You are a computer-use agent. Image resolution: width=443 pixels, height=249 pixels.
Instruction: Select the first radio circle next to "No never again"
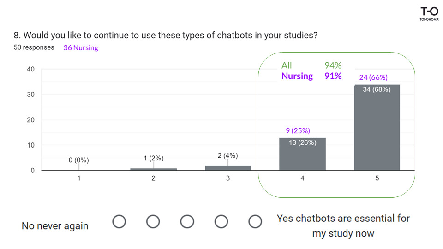pos(119,222)
